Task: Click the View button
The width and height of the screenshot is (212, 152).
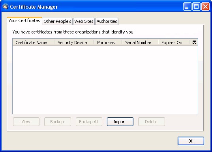Action: pos(26,122)
